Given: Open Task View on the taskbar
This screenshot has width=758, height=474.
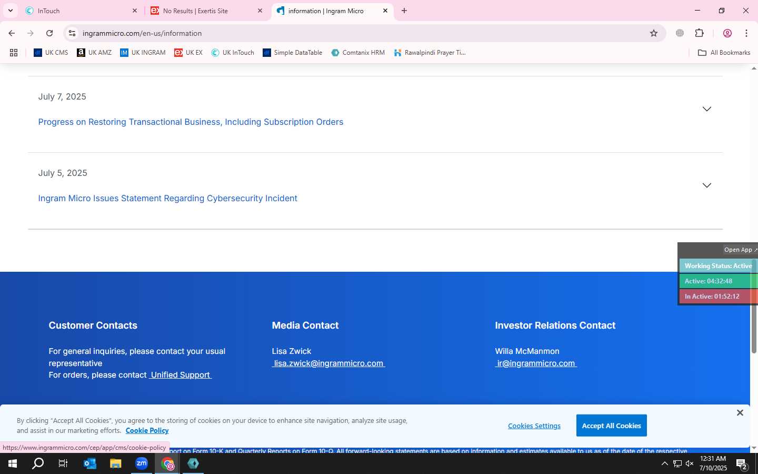Looking at the screenshot, I should 63,463.
